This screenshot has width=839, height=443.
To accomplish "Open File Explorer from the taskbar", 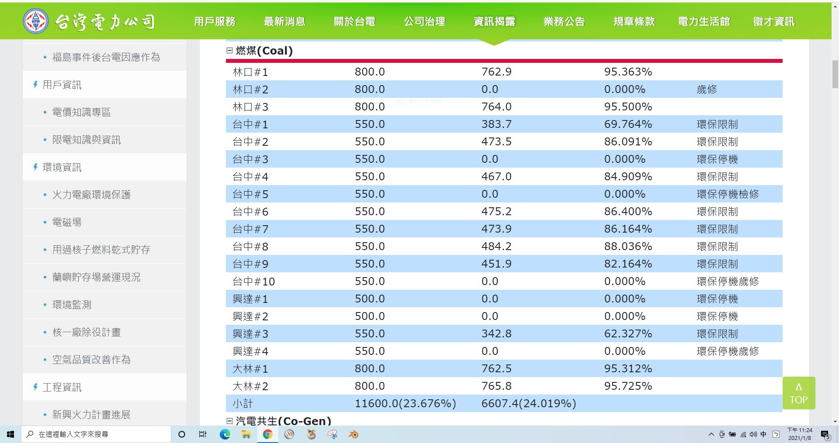I will (x=246, y=434).
